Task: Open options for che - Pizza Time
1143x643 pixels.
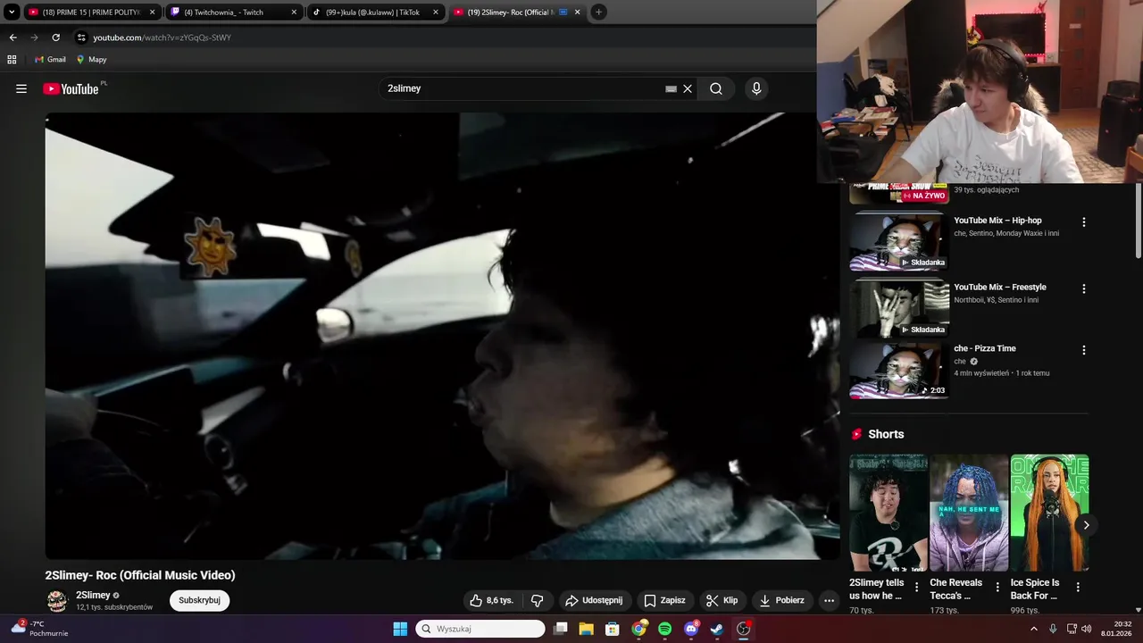Action: coord(1084,350)
